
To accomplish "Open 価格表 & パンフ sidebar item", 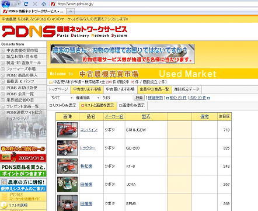I will 20,81.
